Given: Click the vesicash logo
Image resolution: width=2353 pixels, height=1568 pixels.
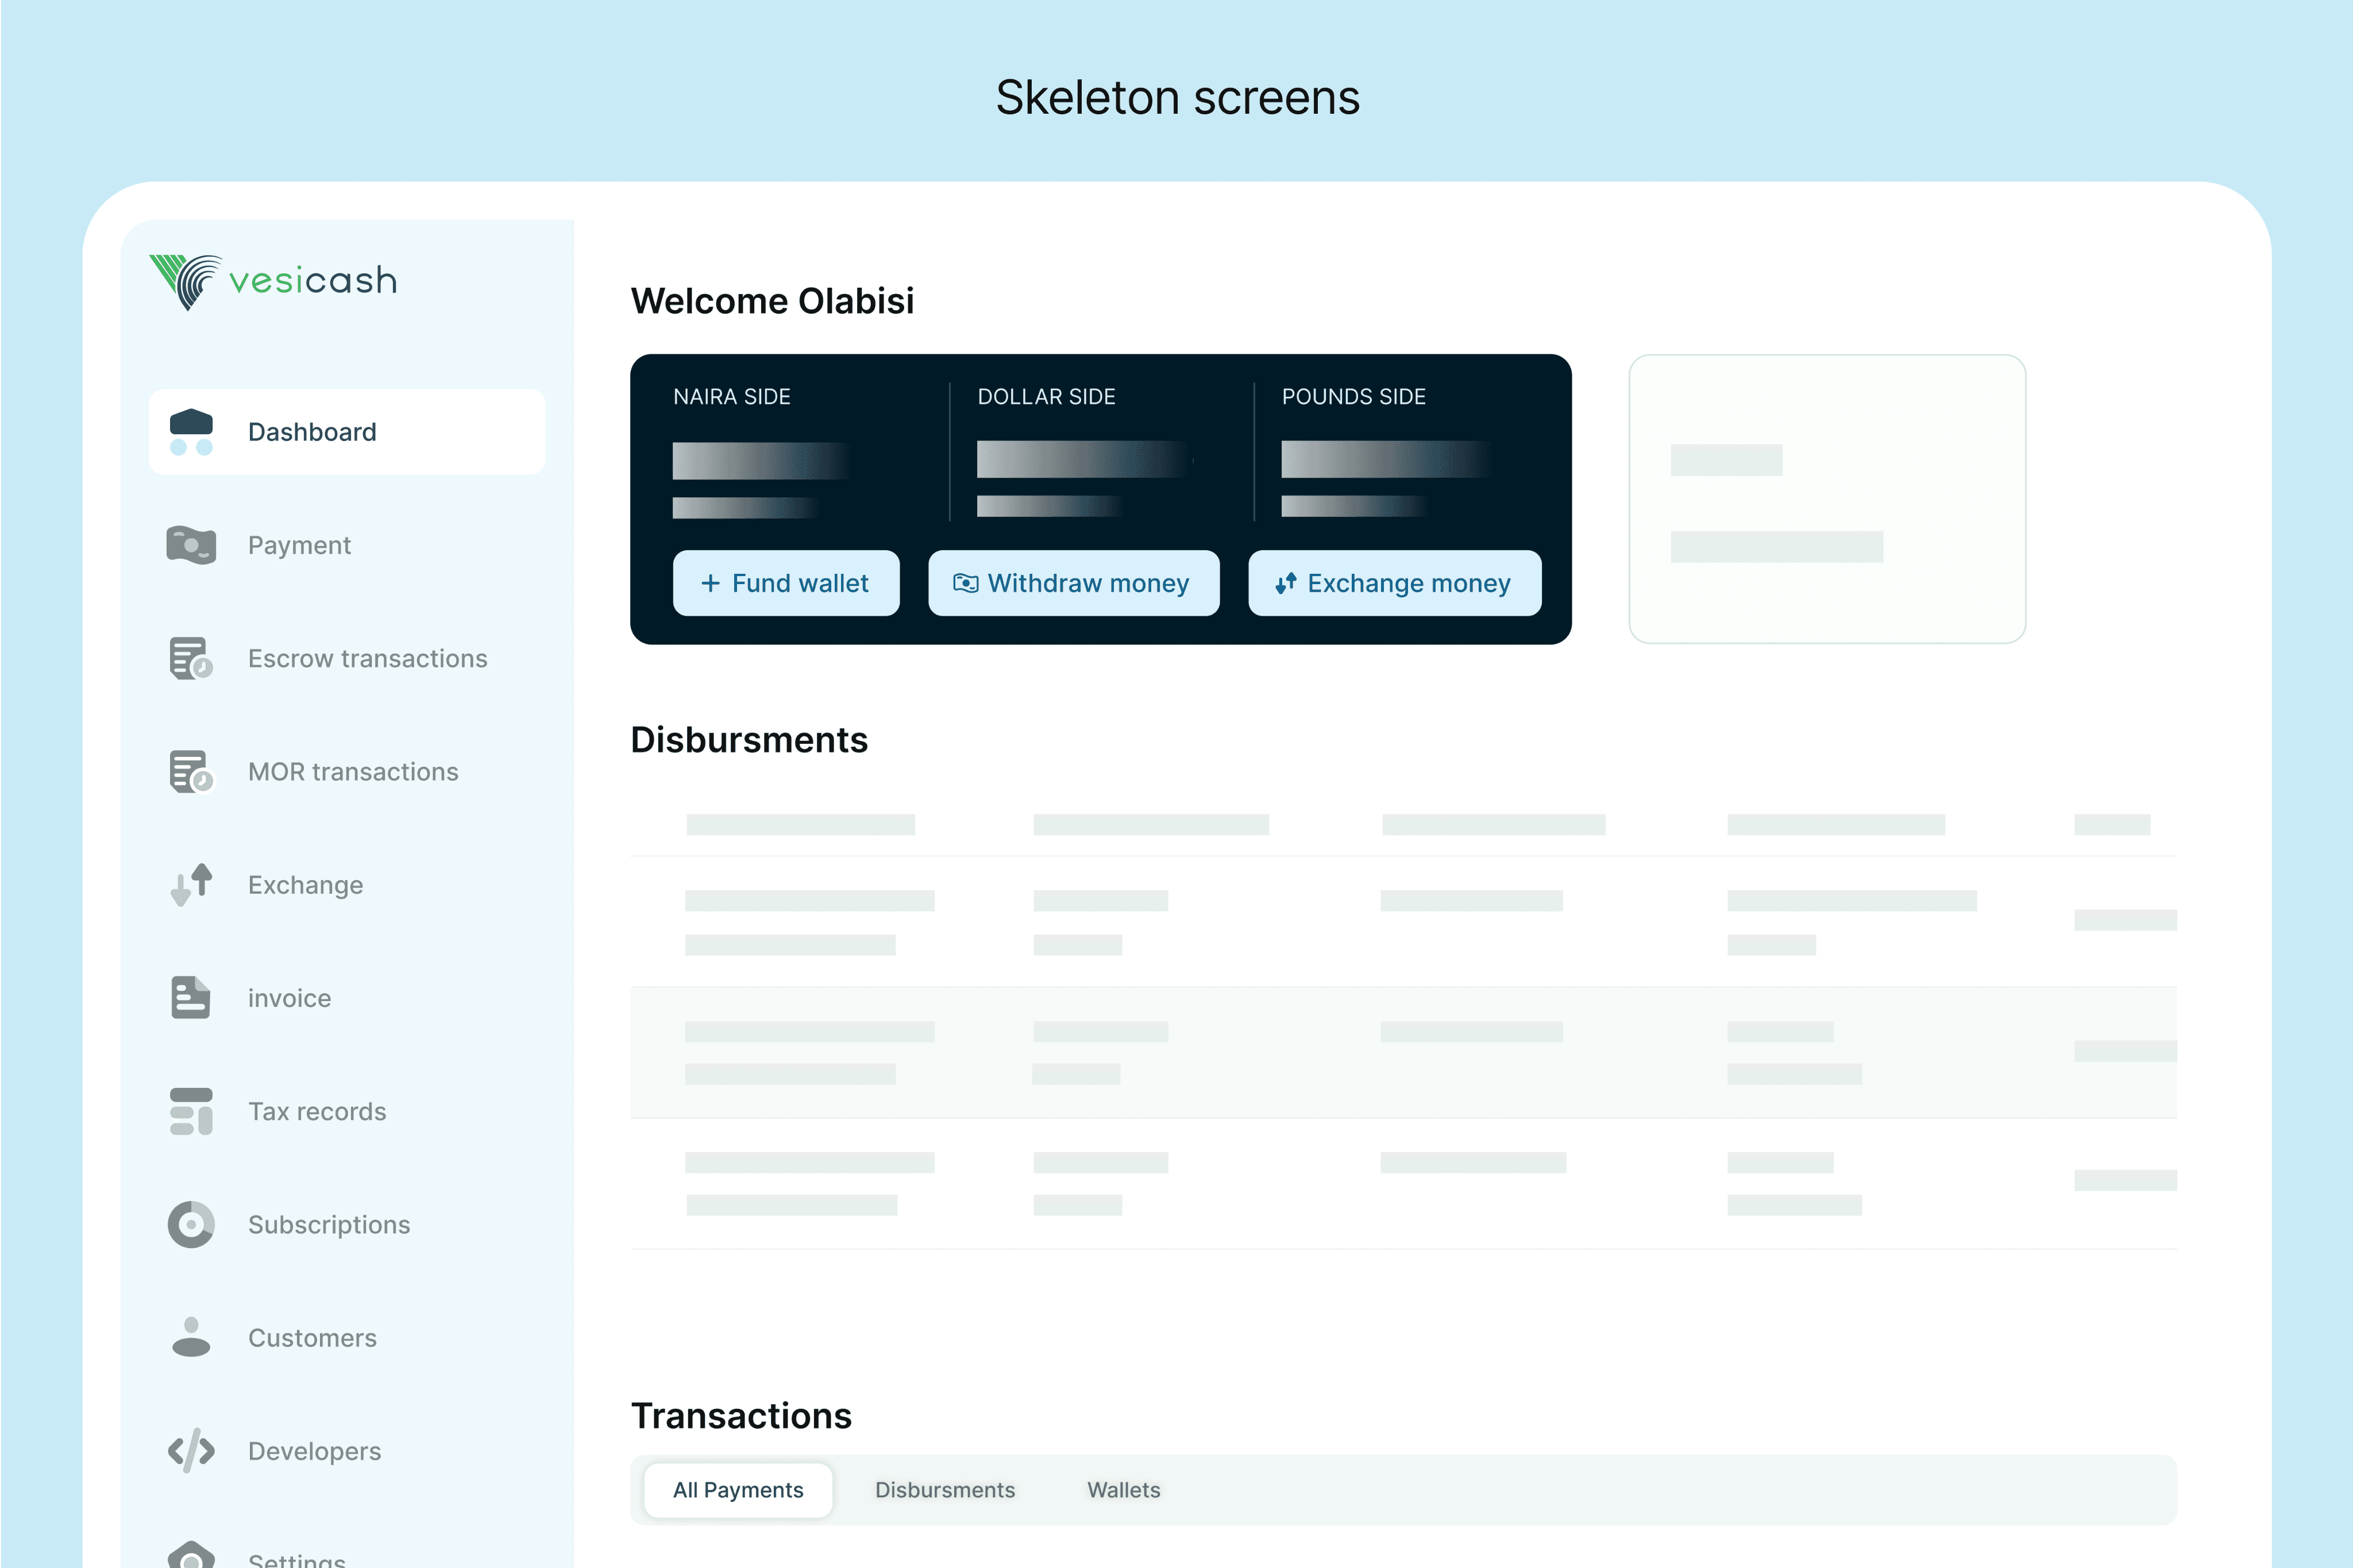Looking at the screenshot, I should coord(273,281).
